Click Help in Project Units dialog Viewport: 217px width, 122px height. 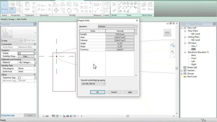(x=130, y=92)
